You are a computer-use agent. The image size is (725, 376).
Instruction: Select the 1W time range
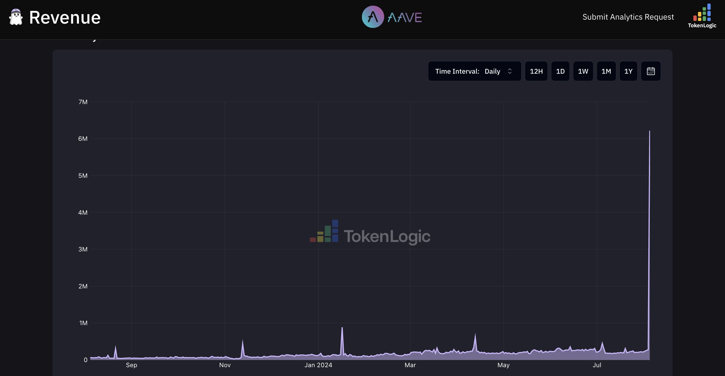pos(583,71)
